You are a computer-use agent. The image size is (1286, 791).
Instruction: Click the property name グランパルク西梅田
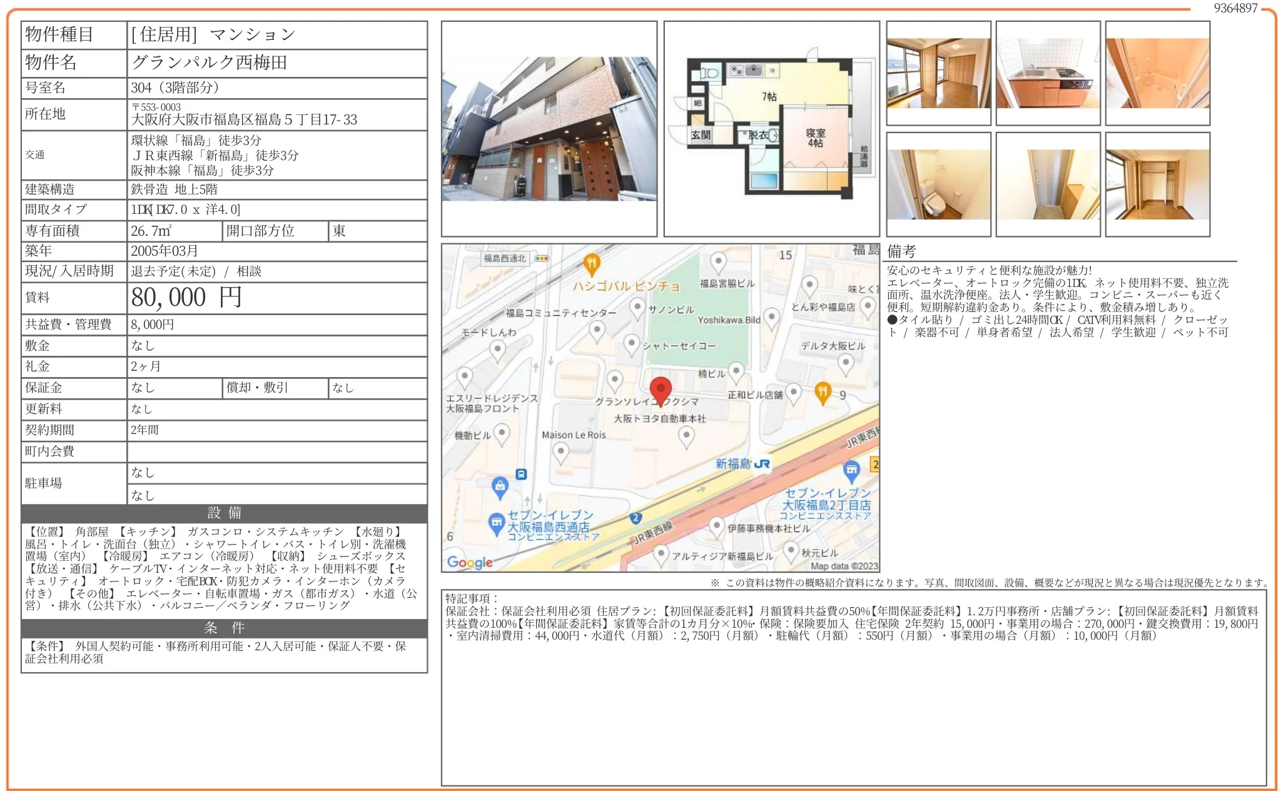click(210, 63)
